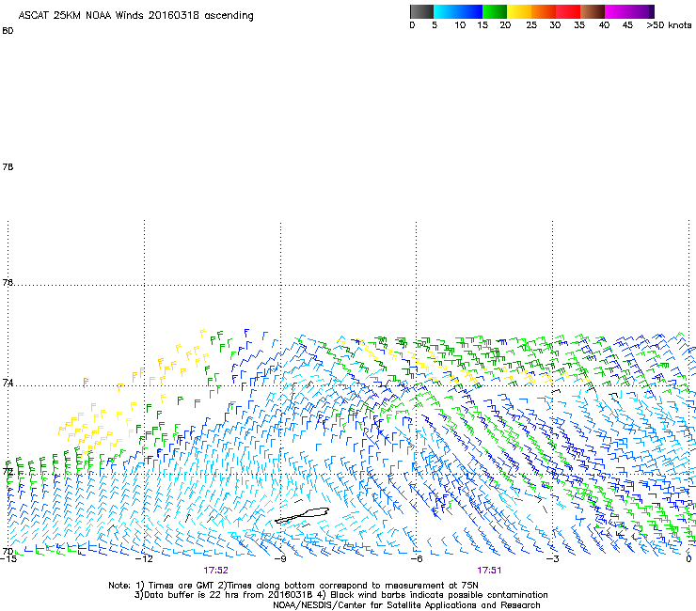Pick the orange 25-30 knot legend segment
Viewport: 696px width, 611px height.
(x=544, y=11)
